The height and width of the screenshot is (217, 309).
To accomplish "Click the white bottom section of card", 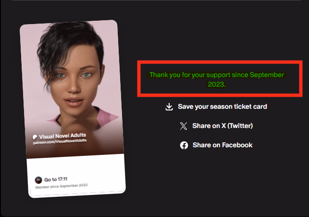I will pos(76,175).
